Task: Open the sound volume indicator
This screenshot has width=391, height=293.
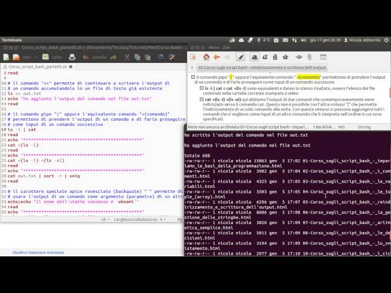Action: tap(303, 40)
